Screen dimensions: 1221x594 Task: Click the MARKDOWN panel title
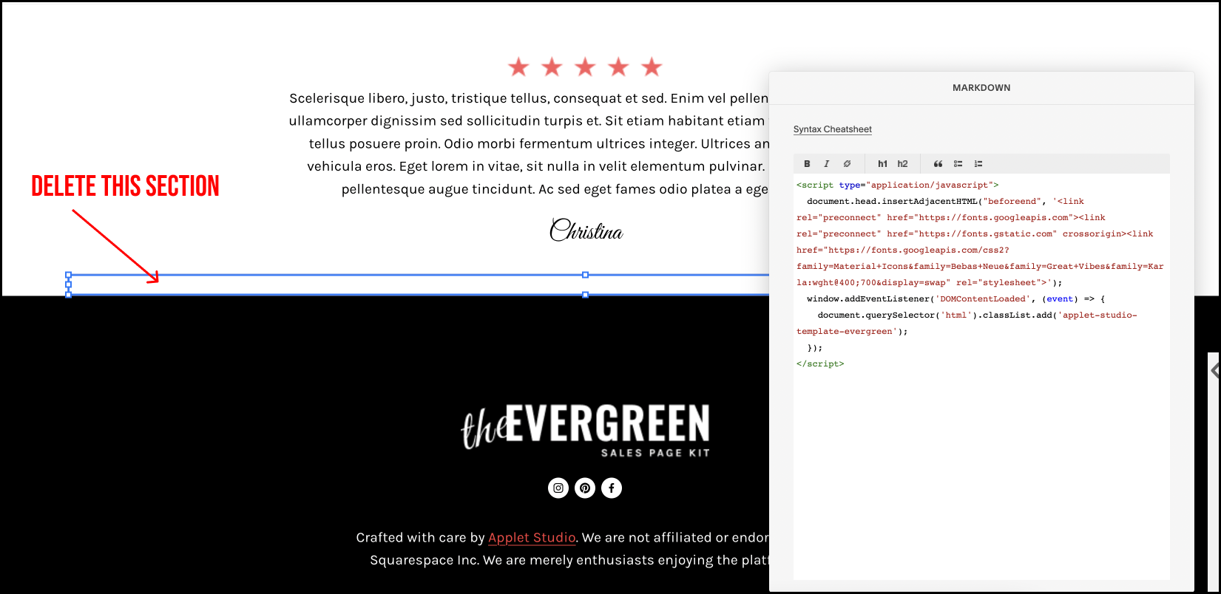[981, 88]
